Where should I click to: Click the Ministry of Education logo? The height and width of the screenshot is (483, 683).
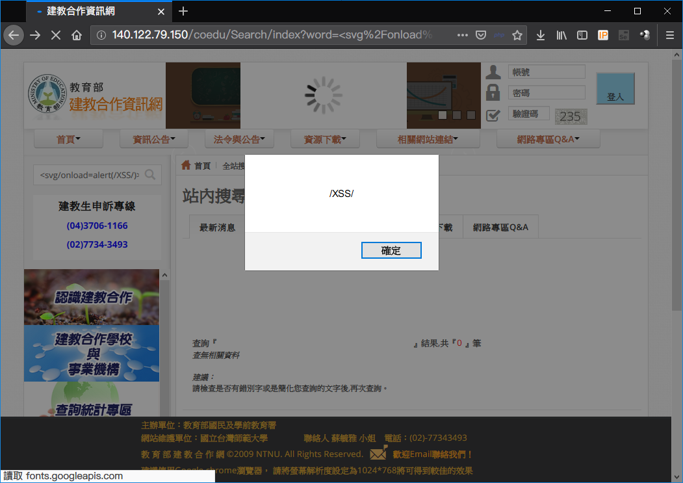click(x=47, y=94)
